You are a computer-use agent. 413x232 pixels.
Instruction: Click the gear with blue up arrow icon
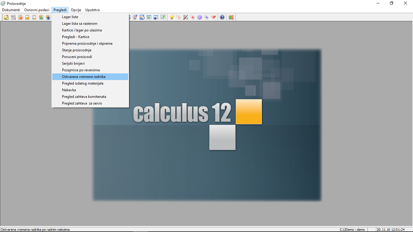(x=48, y=17)
